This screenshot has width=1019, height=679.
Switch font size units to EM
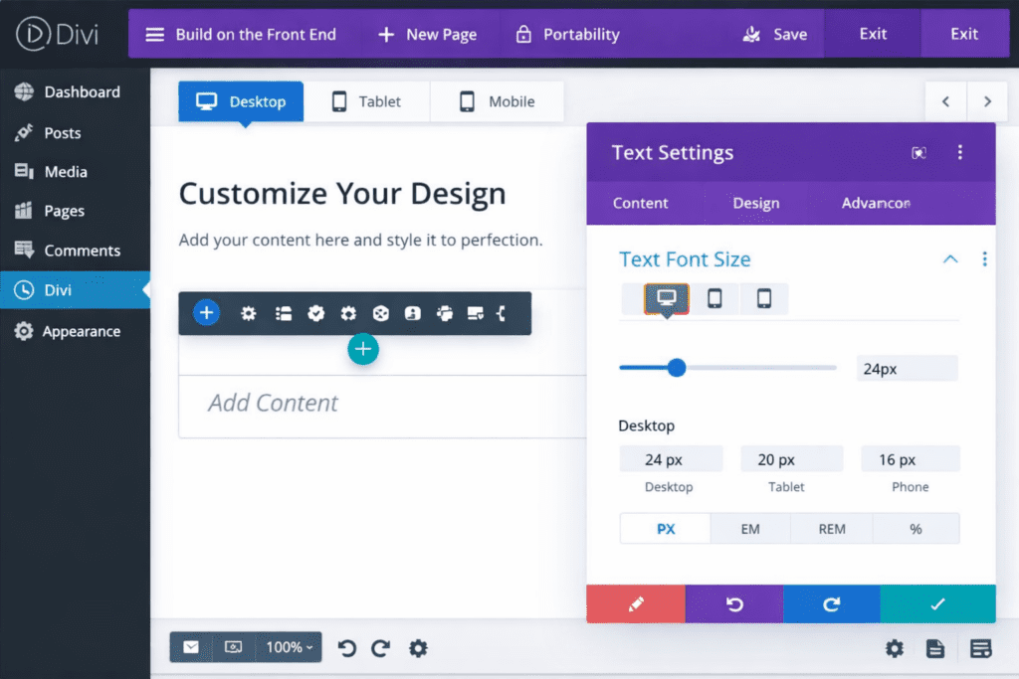point(749,528)
